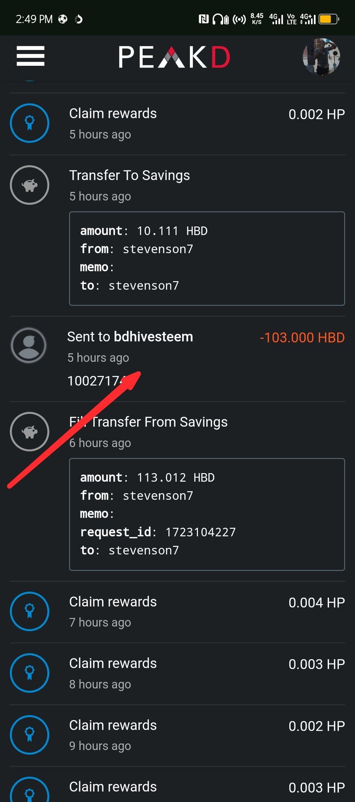This screenshot has height=802, width=355.
Task: Tap the reward icon for 0.002 HP claim 5 hours ago
Action: click(x=30, y=123)
